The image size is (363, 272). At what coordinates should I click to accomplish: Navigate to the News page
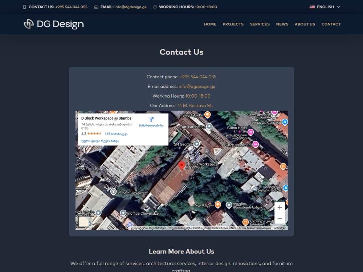click(x=282, y=24)
